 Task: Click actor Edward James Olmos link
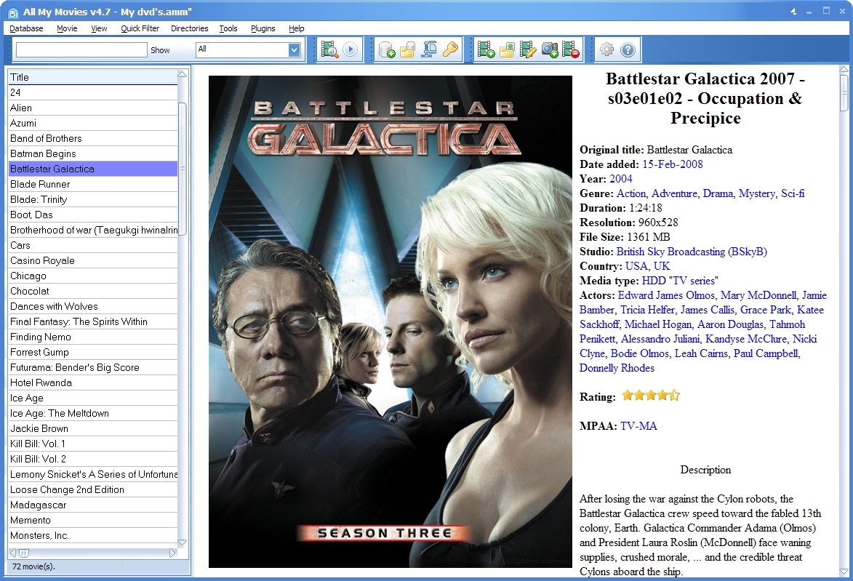666,295
